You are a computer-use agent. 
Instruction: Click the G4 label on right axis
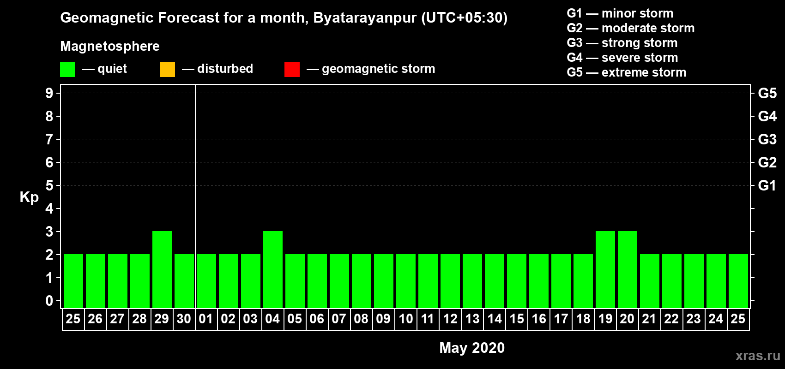click(767, 116)
